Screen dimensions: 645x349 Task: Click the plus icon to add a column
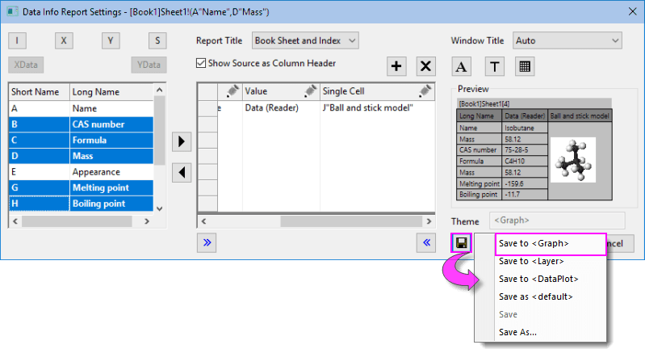pyautogui.click(x=396, y=66)
